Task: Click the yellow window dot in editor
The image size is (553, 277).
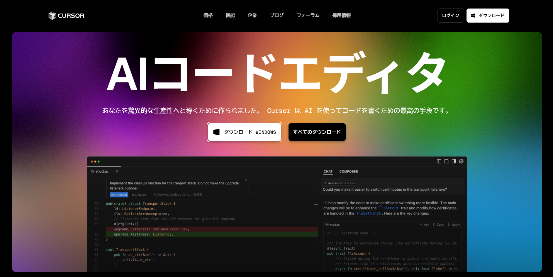Action: click(x=95, y=161)
